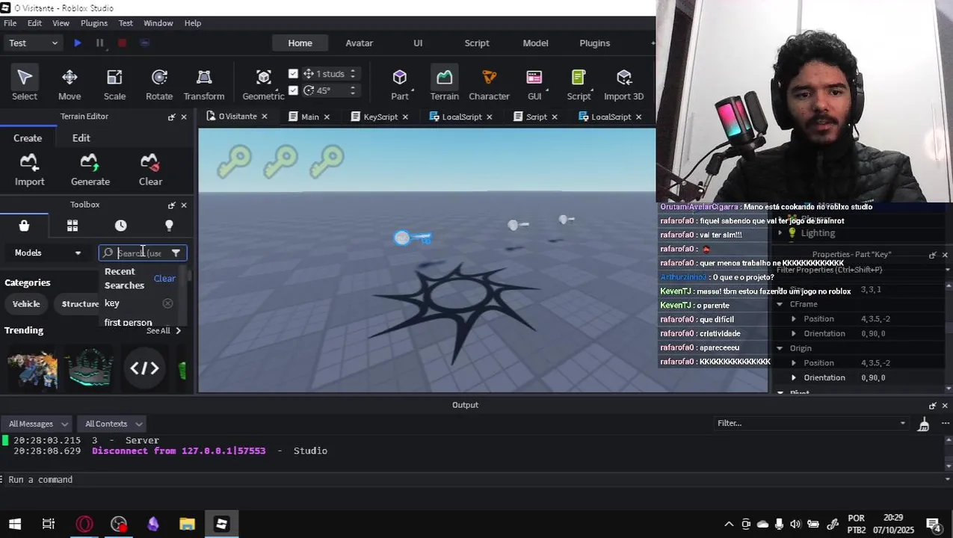This screenshot has width=953, height=538.
Task: Click See All trending items
Action: pyautogui.click(x=163, y=331)
